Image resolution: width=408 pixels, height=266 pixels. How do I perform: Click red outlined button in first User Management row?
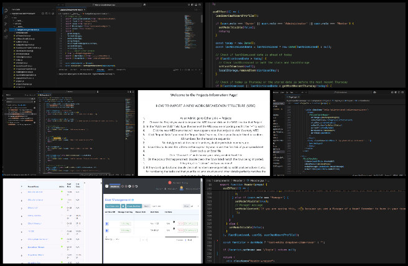click(x=180, y=224)
